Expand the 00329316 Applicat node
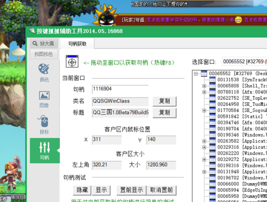The width and height of the screenshot is (267, 202). (x=204, y=147)
